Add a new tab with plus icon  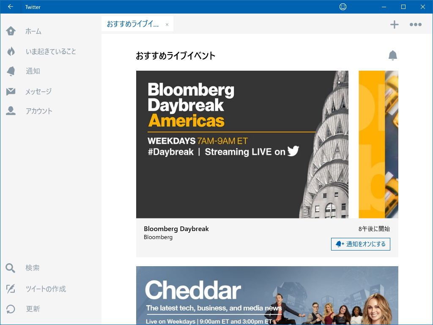coord(395,25)
